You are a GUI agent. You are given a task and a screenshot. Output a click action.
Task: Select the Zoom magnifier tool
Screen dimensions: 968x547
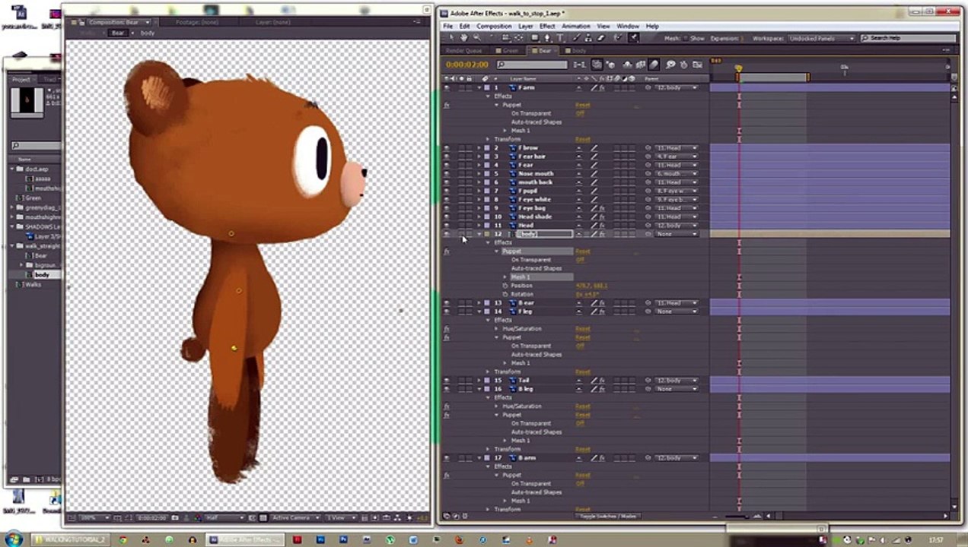(477, 38)
